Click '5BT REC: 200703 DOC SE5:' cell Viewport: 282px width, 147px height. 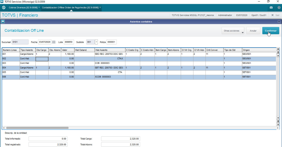click(110, 68)
